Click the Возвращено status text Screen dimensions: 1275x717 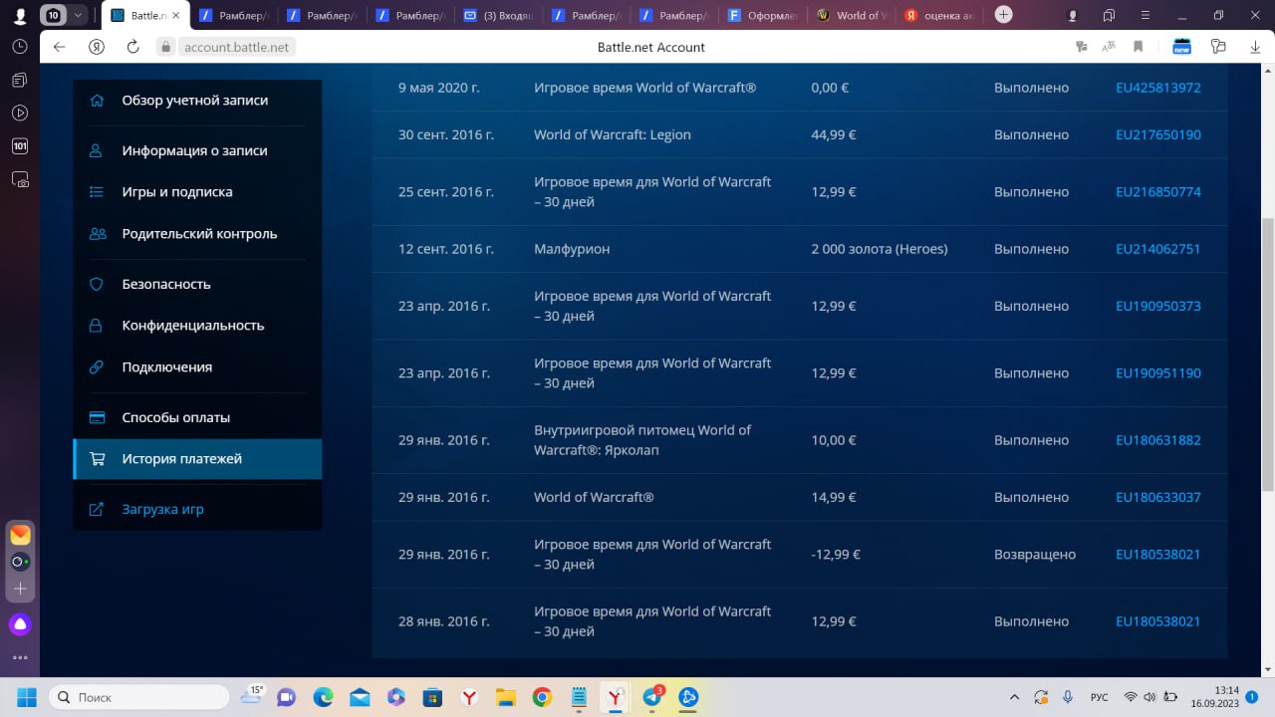[1035, 555]
